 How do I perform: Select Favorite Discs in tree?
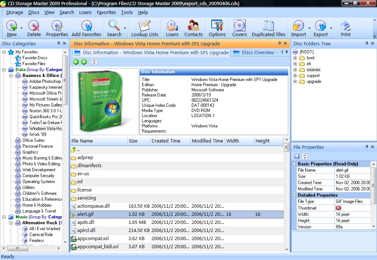(35, 58)
